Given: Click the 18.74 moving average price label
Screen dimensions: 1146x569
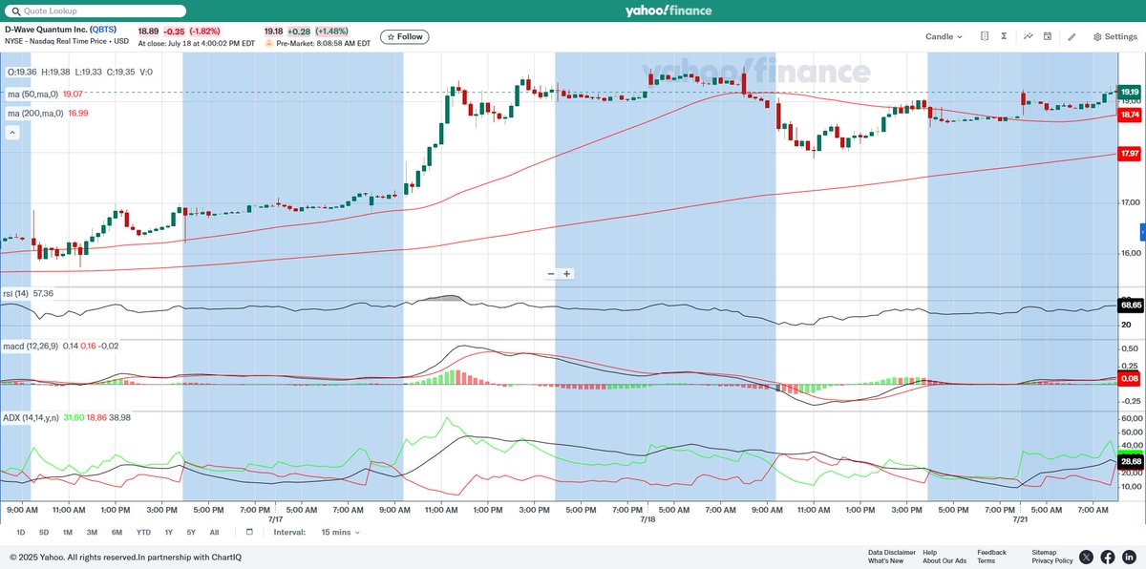Looking at the screenshot, I should coord(1130,114).
